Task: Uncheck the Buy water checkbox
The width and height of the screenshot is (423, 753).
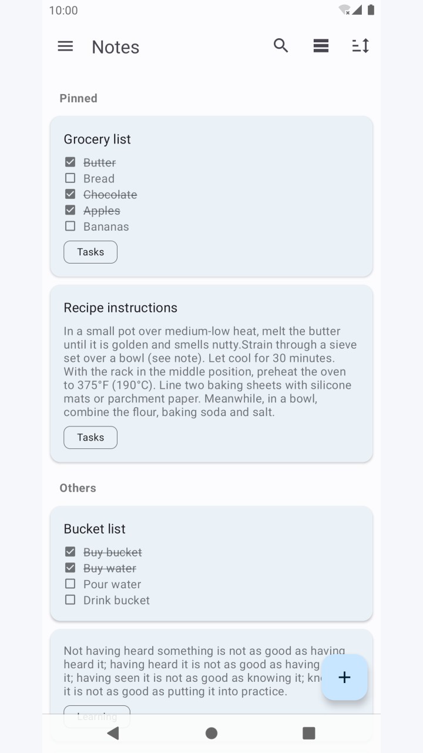Action: (70, 568)
